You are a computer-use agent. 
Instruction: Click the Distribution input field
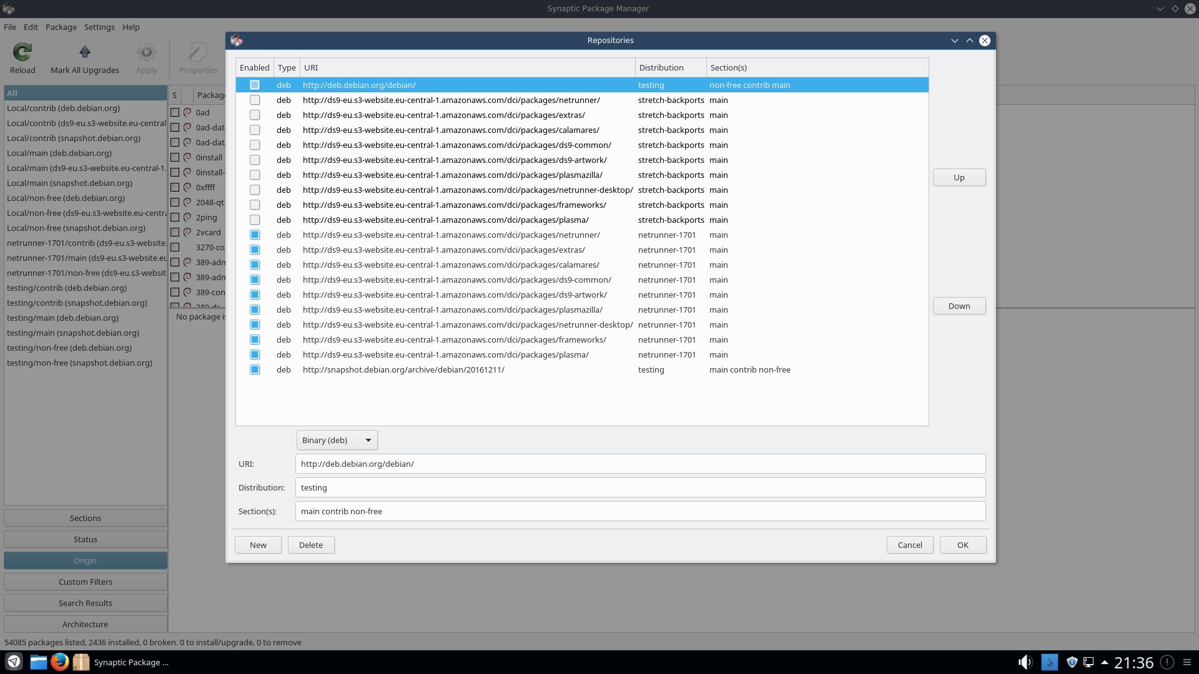640,487
